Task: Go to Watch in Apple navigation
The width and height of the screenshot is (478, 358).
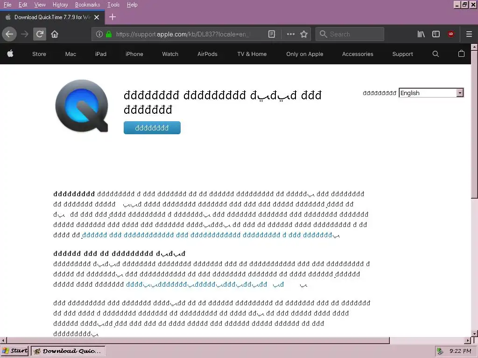Action: coord(170,54)
